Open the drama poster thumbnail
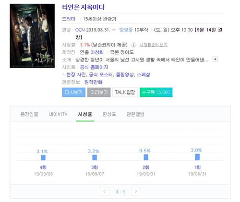Image resolution: width=240 pixels, height=202 pixels. click(32, 36)
